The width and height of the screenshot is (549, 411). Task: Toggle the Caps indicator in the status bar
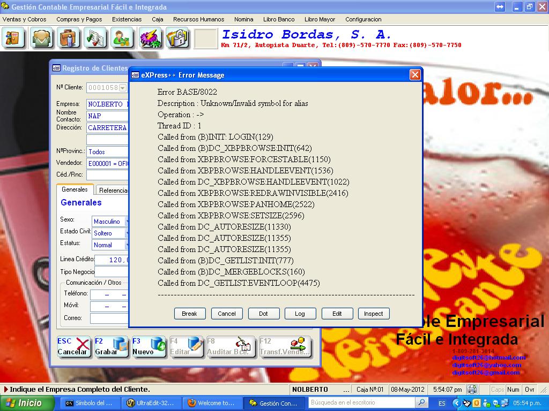[x=498, y=390]
